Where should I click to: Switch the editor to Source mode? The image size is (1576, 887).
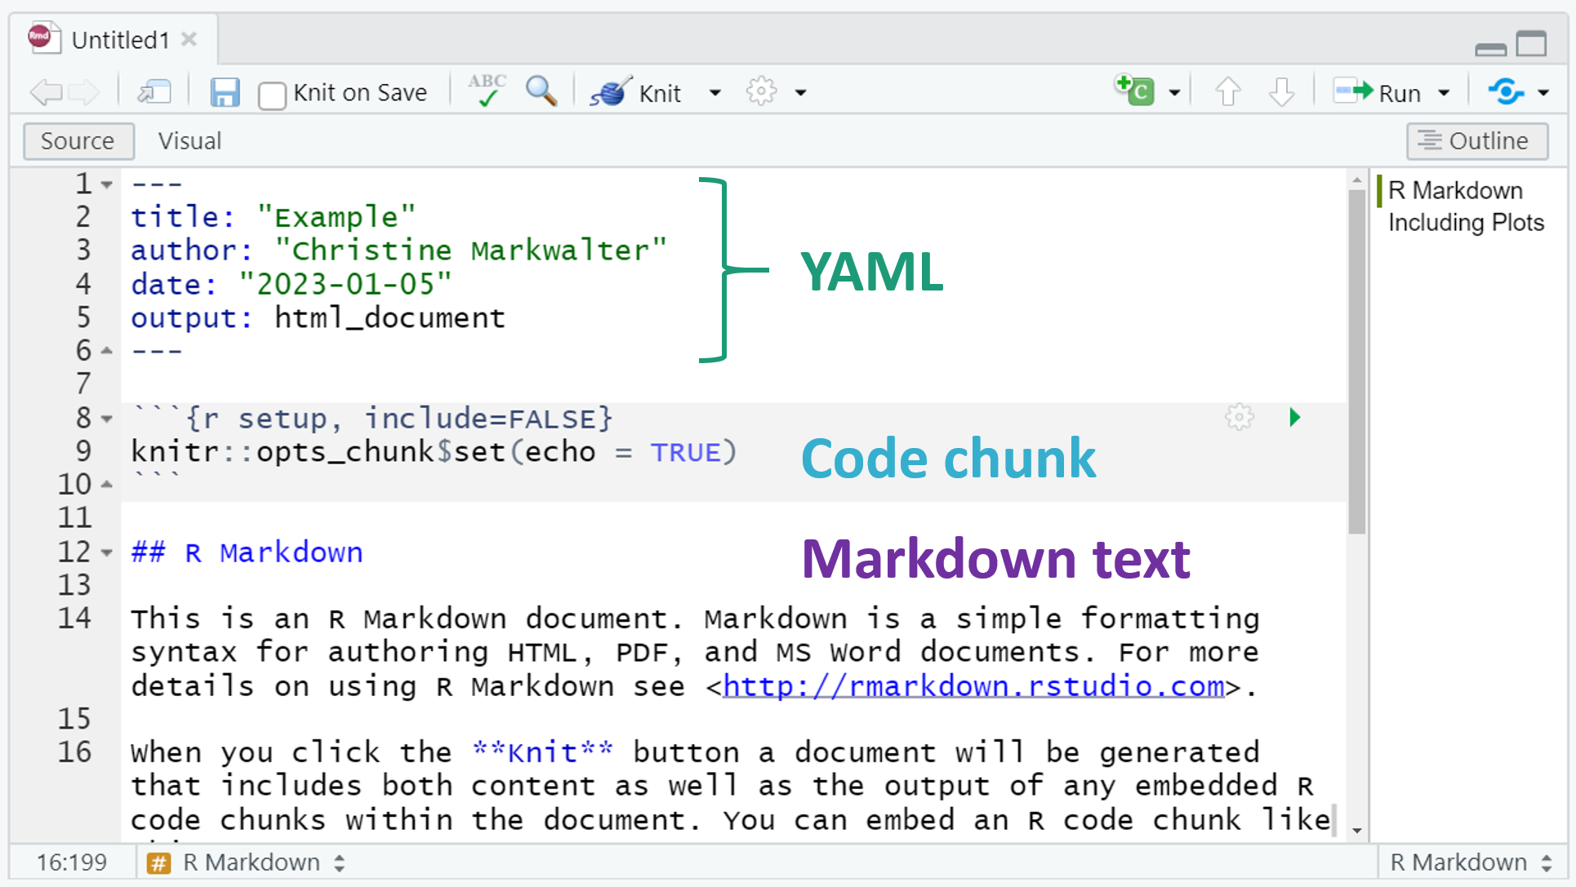click(x=78, y=141)
